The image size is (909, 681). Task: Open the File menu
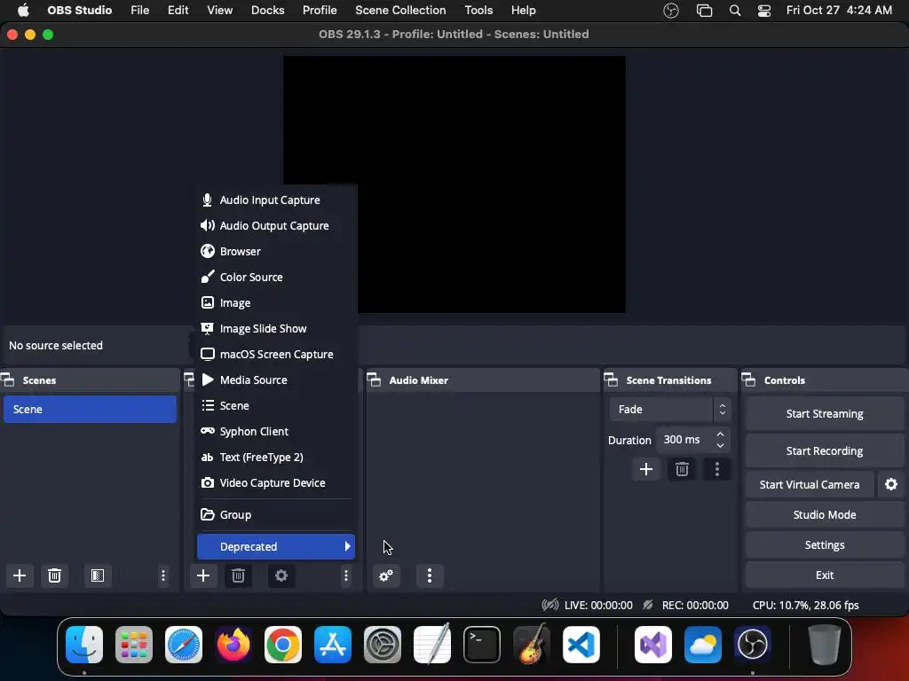pyautogui.click(x=139, y=11)
